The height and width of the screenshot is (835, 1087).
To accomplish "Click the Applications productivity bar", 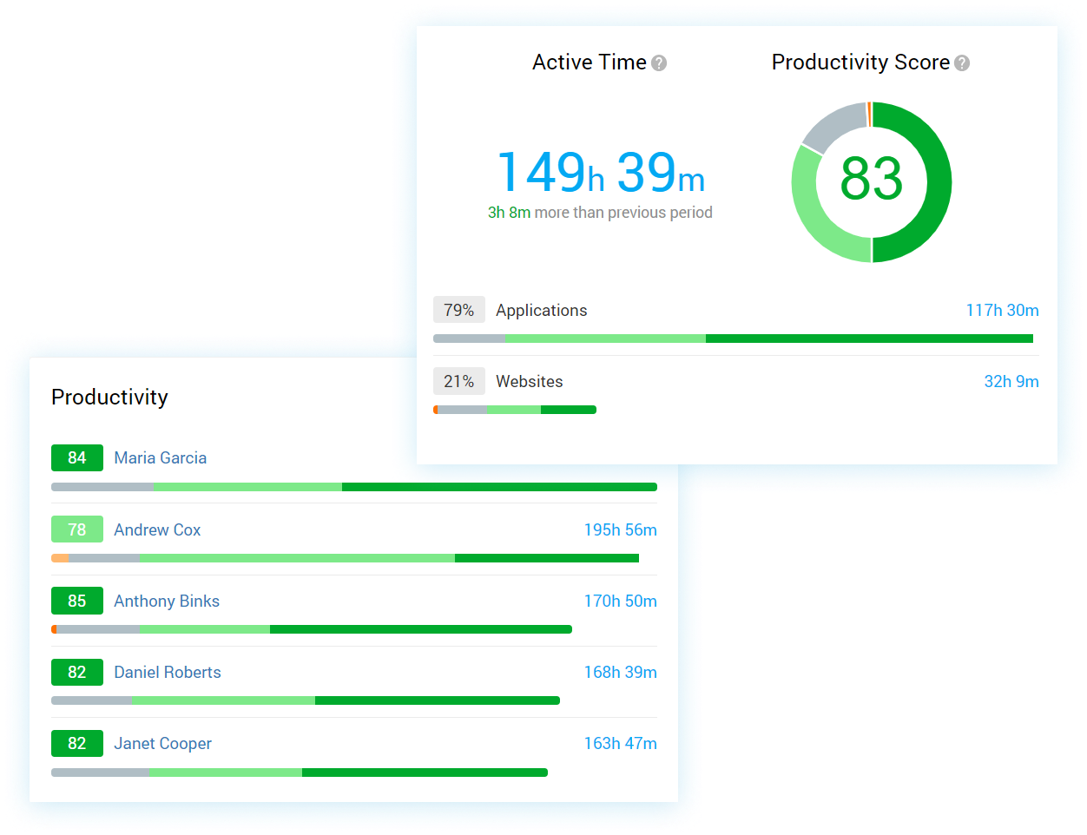I will 733,339.
